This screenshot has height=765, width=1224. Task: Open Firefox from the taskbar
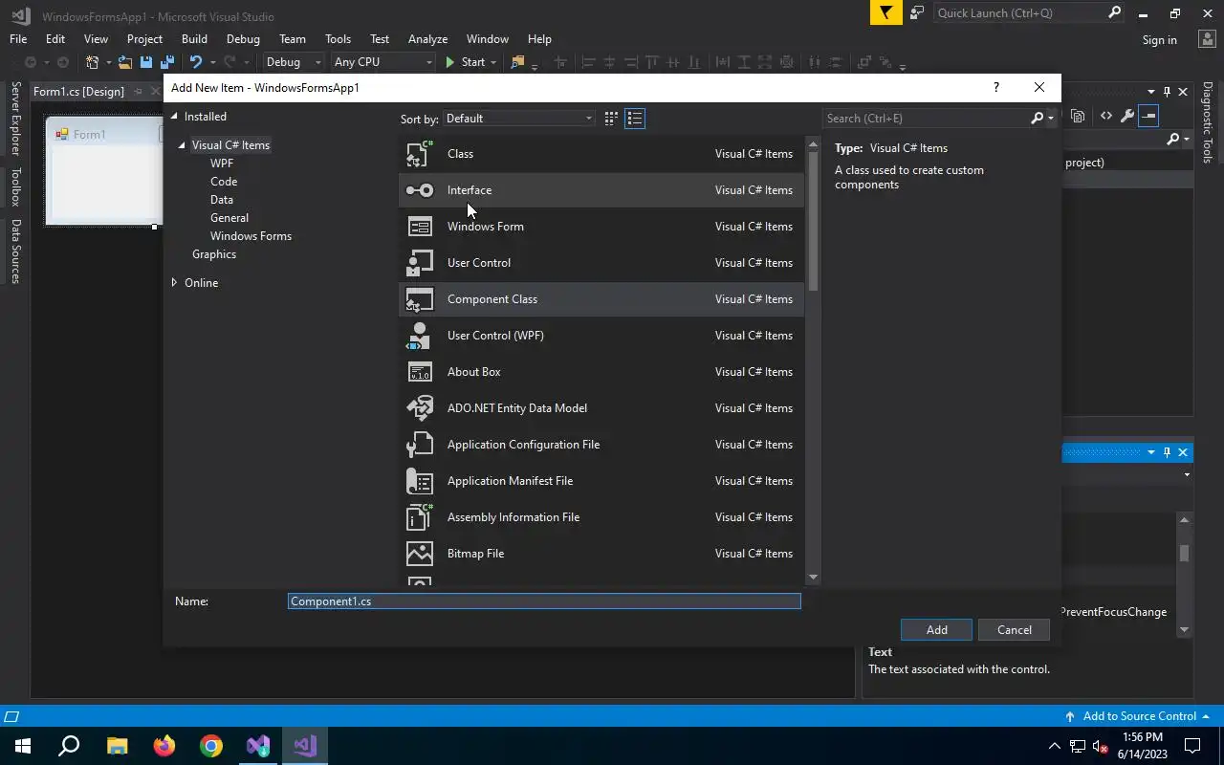pos(164,746)
